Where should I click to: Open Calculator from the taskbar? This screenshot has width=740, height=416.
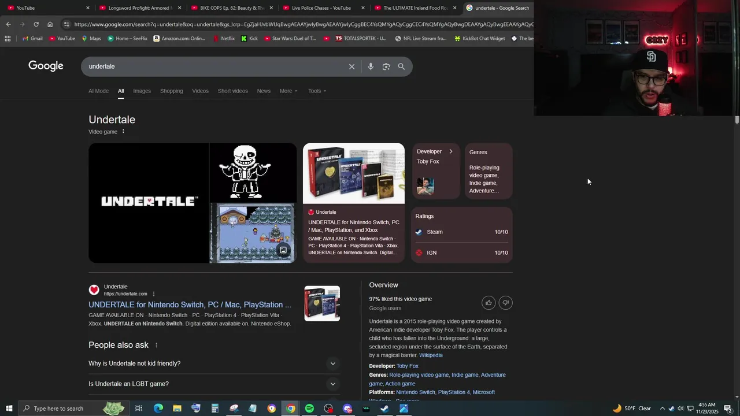[214, 408]
